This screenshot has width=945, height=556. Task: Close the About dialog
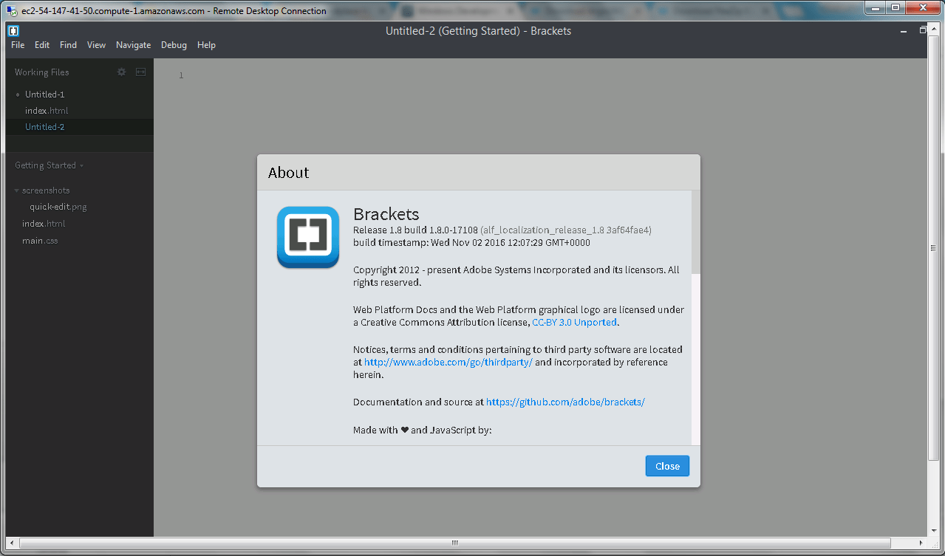click(666, 465)
